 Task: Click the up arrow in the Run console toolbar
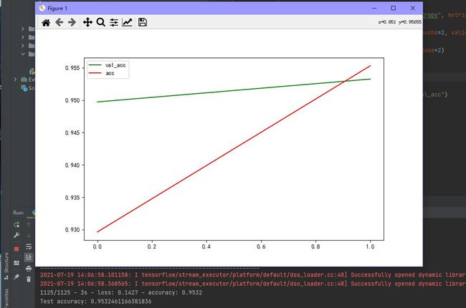click(29, 225)
